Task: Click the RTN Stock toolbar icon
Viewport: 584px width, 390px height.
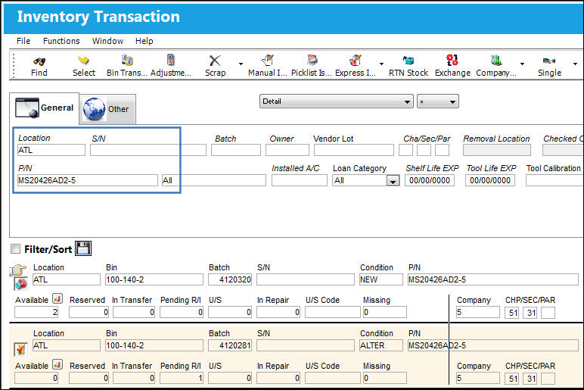Action: (x=408, y=61)
